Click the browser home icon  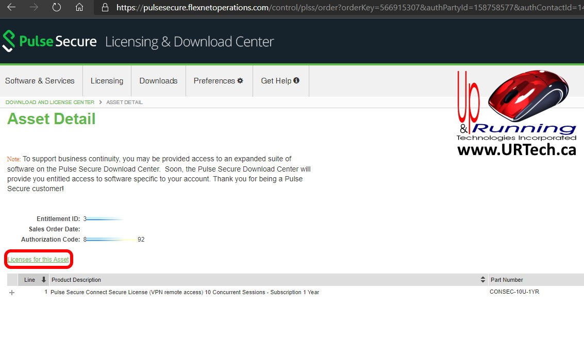tap(80, 7)
